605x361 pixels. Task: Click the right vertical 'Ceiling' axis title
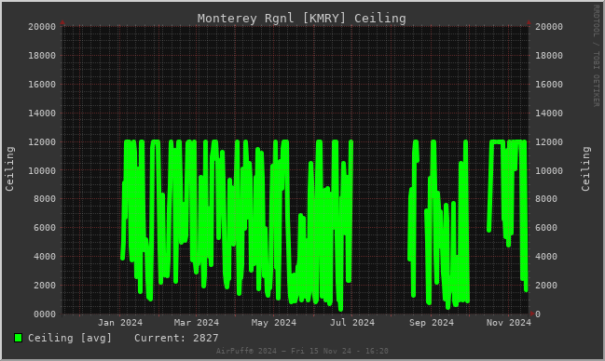585,168
